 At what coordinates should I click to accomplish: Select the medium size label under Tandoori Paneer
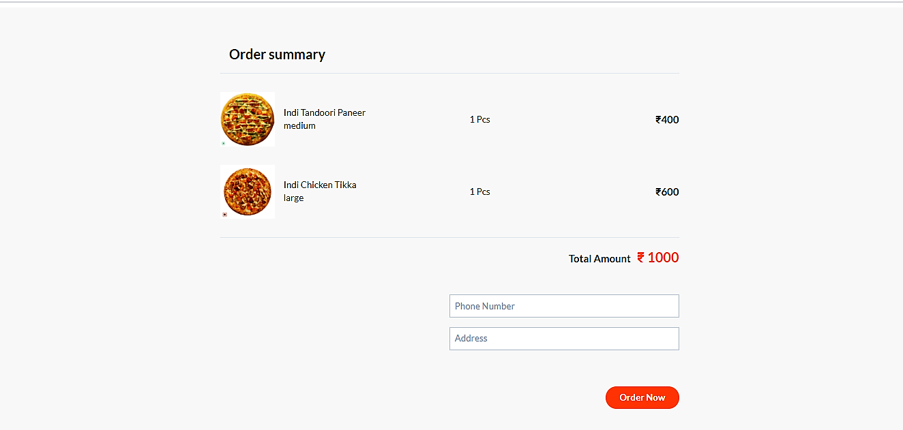coord(300,125)
